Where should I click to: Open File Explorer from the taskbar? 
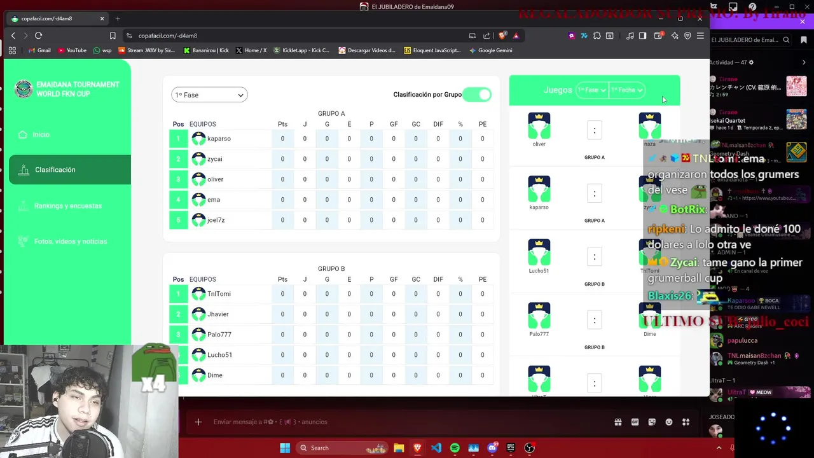399,448
